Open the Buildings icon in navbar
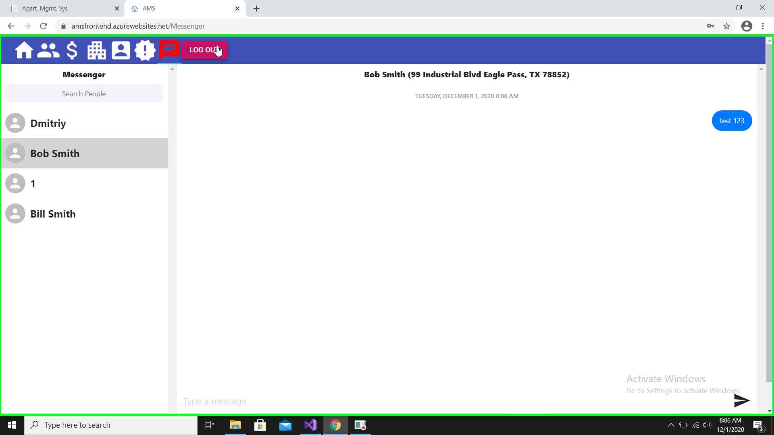 pos(96,50)
